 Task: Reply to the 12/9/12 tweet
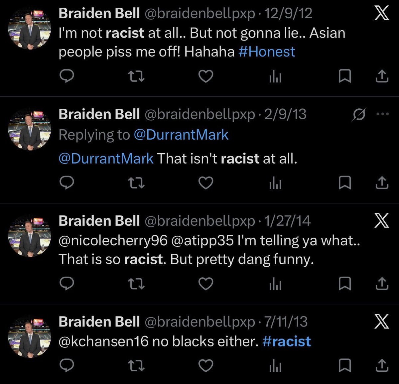67,76
